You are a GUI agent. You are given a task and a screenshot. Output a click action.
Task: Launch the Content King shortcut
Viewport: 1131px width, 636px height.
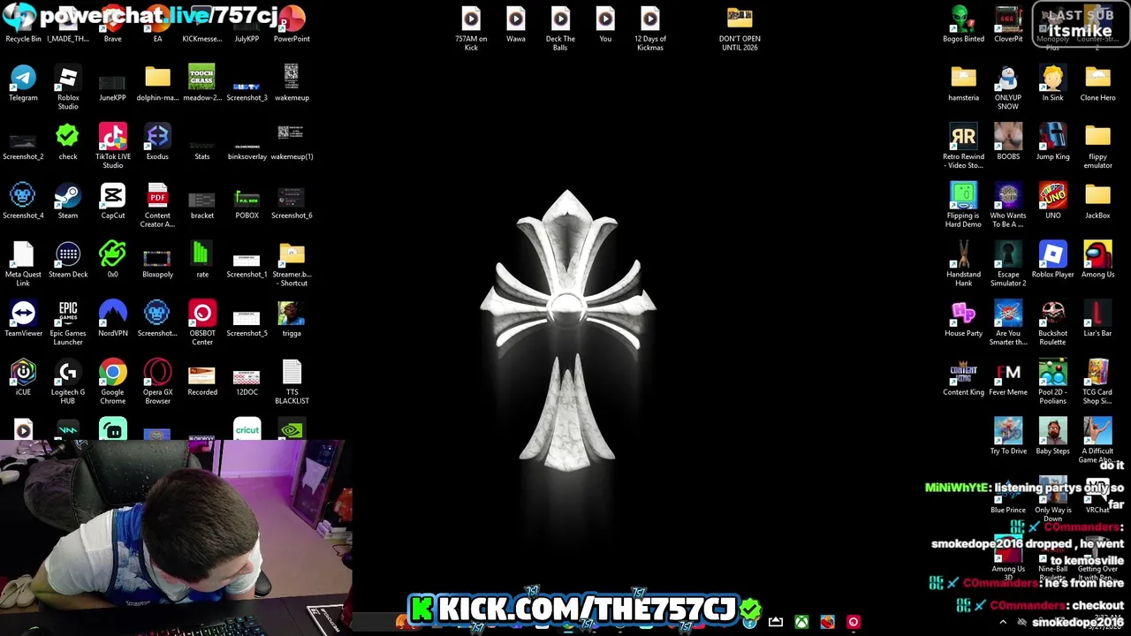coord(963,378)
